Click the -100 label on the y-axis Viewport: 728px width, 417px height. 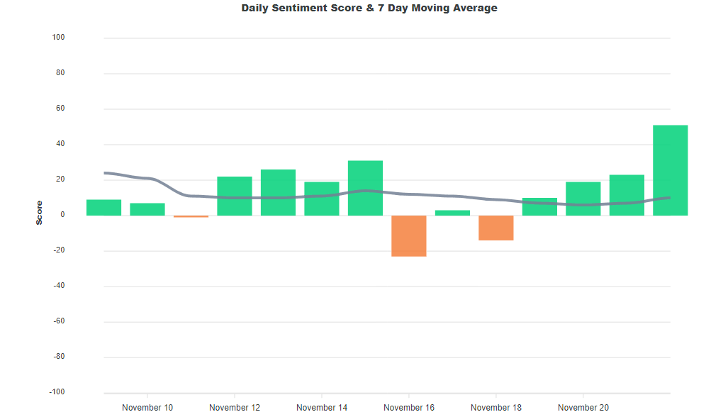57,392
